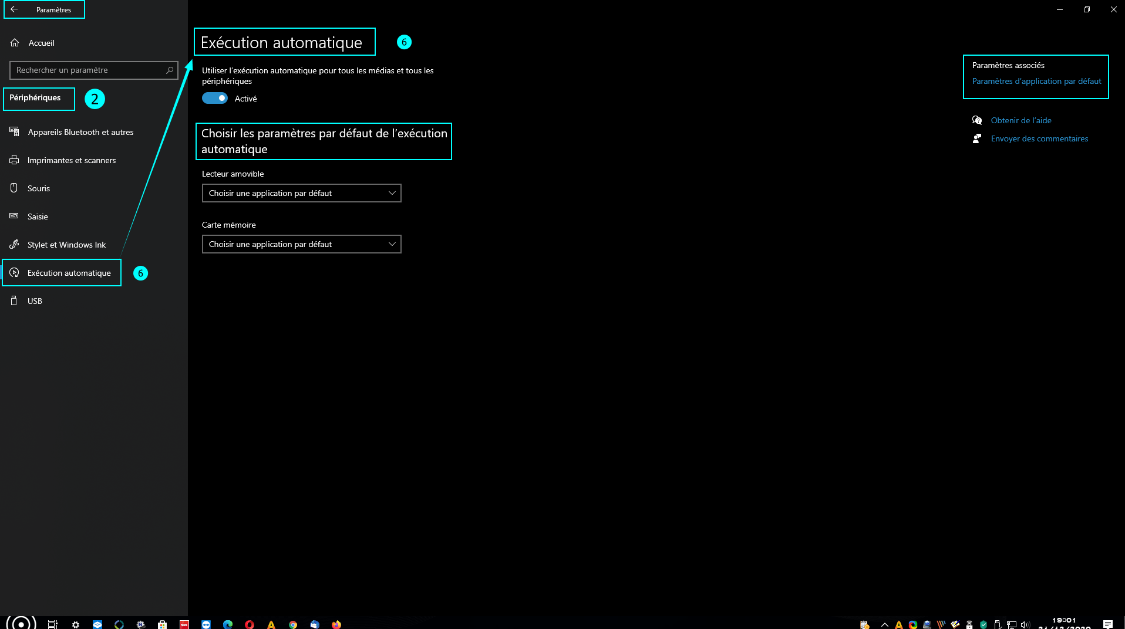
Task: Click the Saisie keyboard icon
Action: tap(14, 217)
